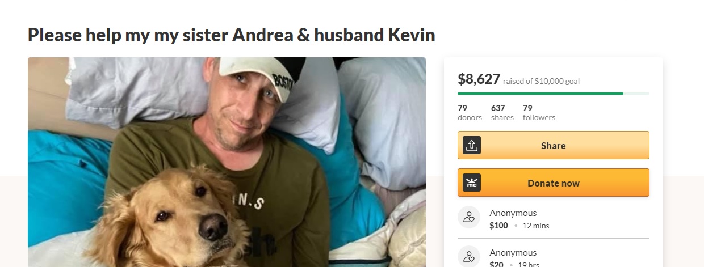This screenshot has width=704, height=267.
Task: Click the campaign title about Andrea & Kevin
Action: click(232, 35)
